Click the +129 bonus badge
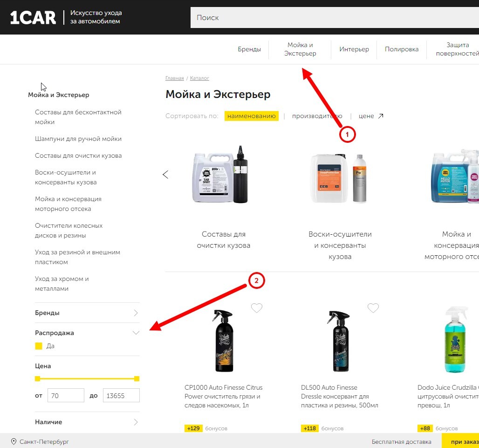The width and height of the screenshot is (479, 448). [193, 428]
